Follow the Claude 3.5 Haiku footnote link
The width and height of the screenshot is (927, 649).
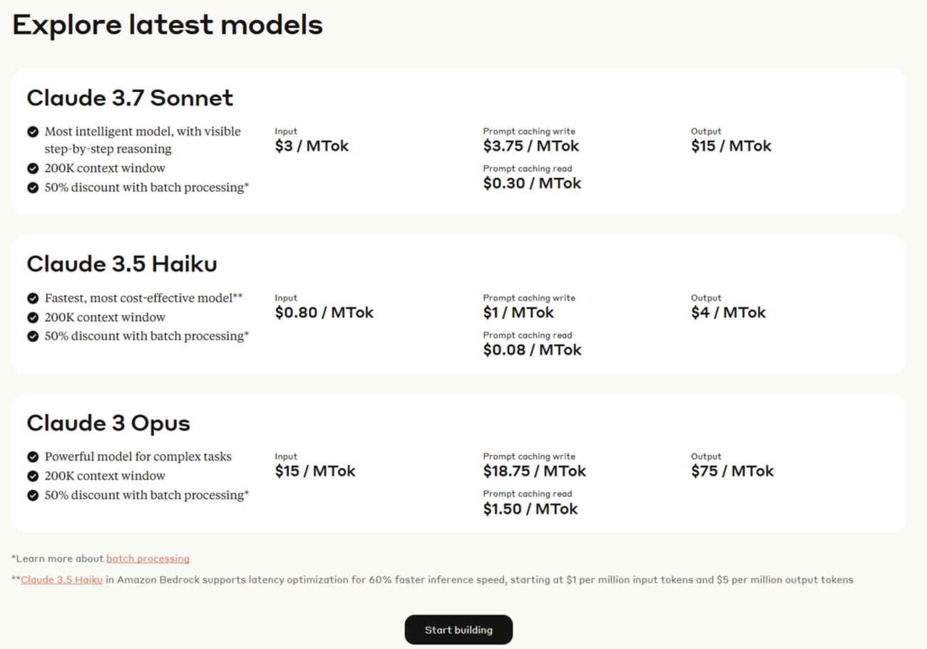pos(61,580)
